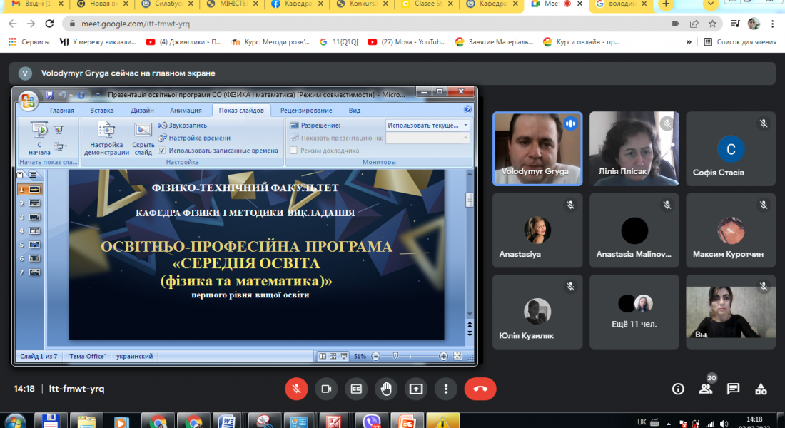Leave the call with the red hang-up button
785x428 pixels.
click(480, 389)
